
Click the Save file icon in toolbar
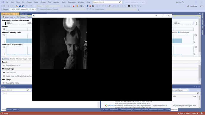(20, 6)
